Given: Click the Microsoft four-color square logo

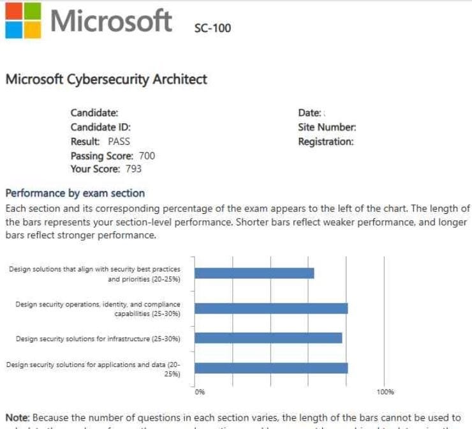Looking at the screenshot, I should click(x=22, y=20).
